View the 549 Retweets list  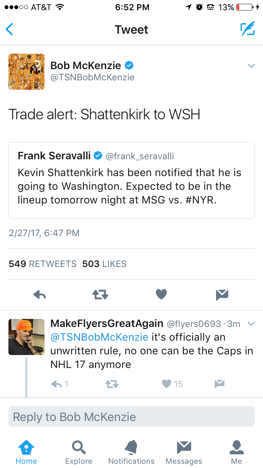click(42, 264)
